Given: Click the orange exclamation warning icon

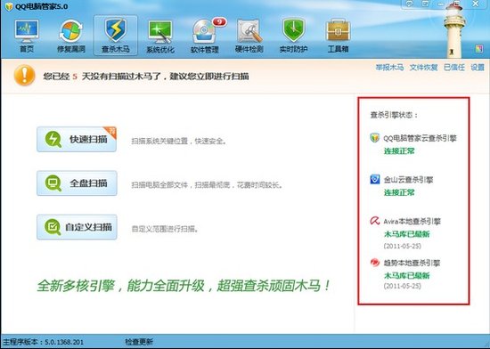Looking at the screenshot, I should click(x=24, y=76).
